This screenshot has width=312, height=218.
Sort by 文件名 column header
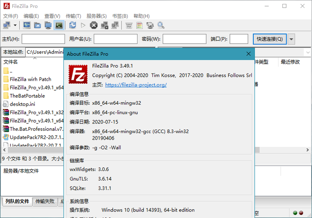click(x=10, y=62)
